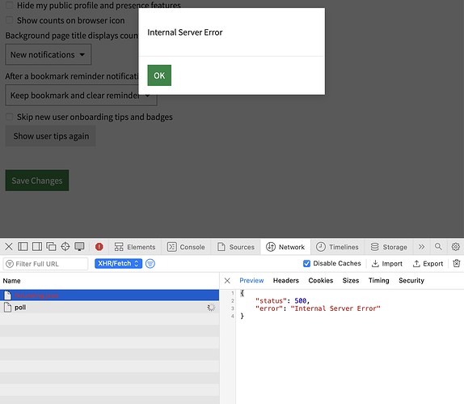Open the Headers detail tab

[x=286, y=280]
